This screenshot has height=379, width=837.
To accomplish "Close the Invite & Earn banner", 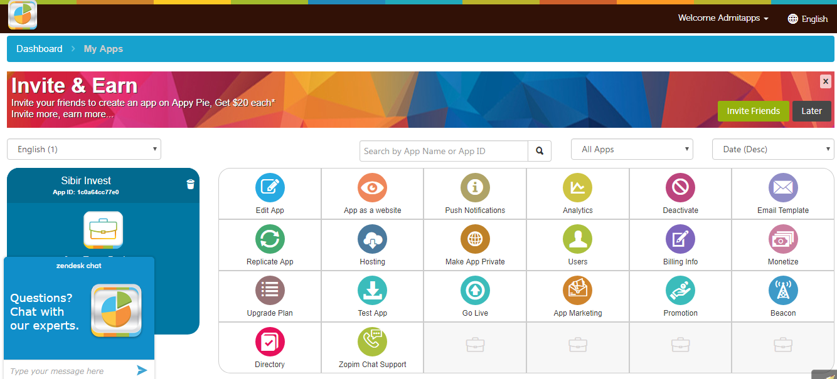I will pyautogui.click(x=826, y=81).
